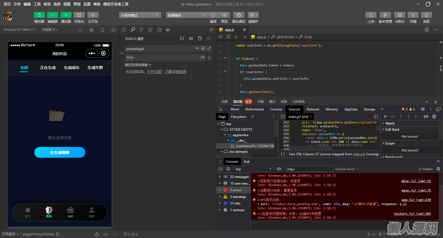Image resolution: width=443 pixels, height=238 pixels.
Task: Open the Preview eye icon in toolbar
Action: [x=225, y=15]
